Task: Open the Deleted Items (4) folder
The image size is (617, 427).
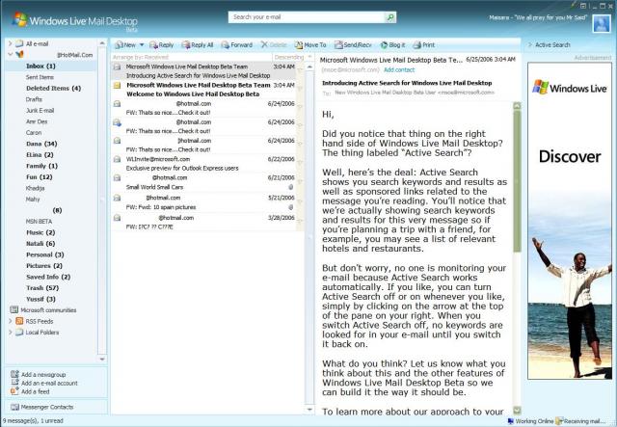Action: [x=54, y=88]
